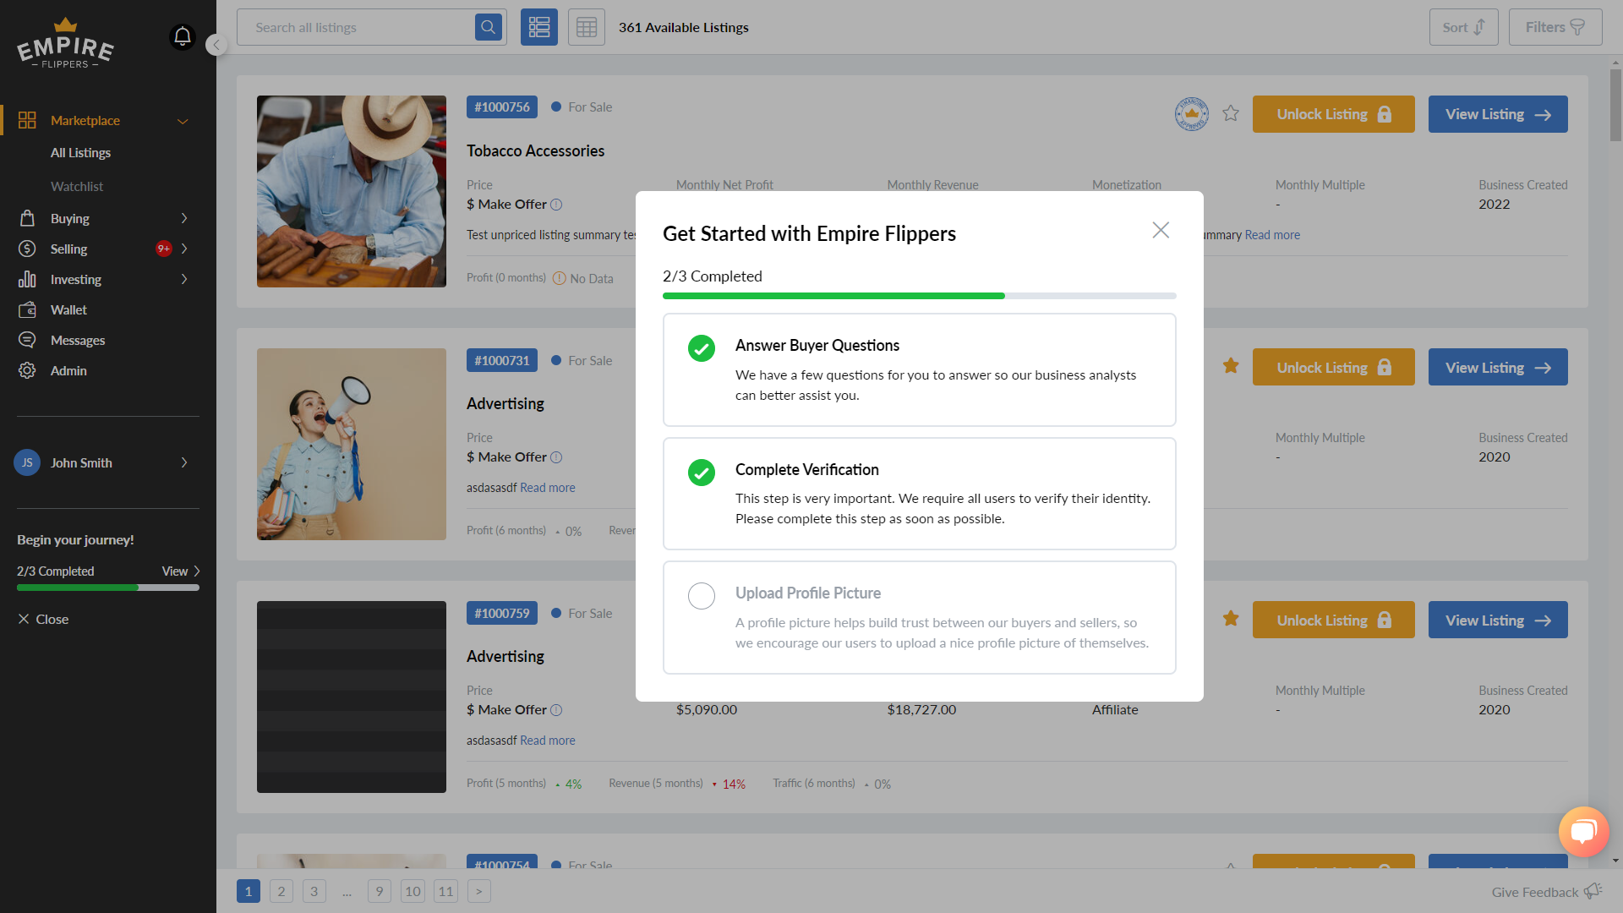Viewport: 1623px width, 913px height.
Task: Open the Filters panel
Action: [x=1555, y=27]
